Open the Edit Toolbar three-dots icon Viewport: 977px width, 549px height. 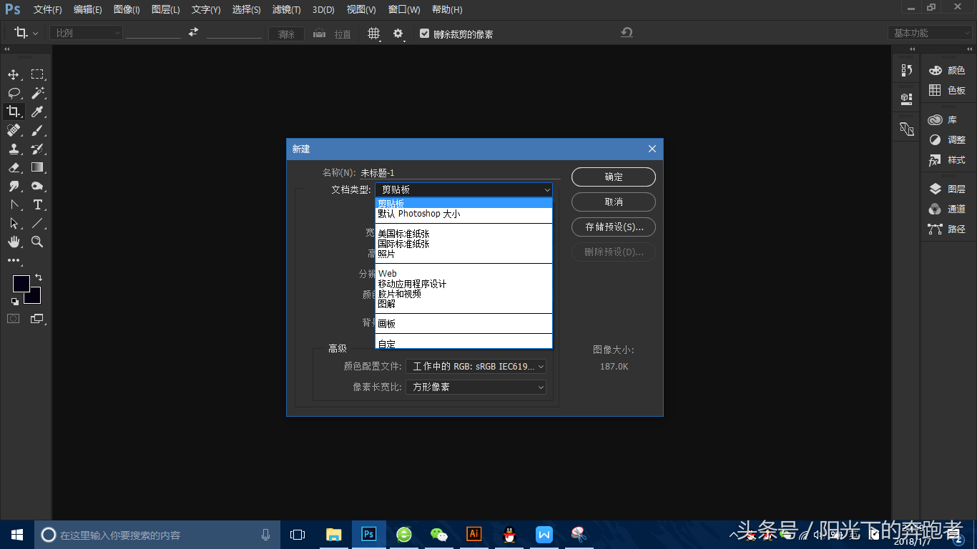pyautogui.click(x=14, y=260)
